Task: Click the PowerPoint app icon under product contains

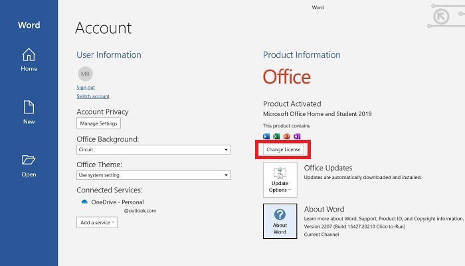Action: coord(286,136)
